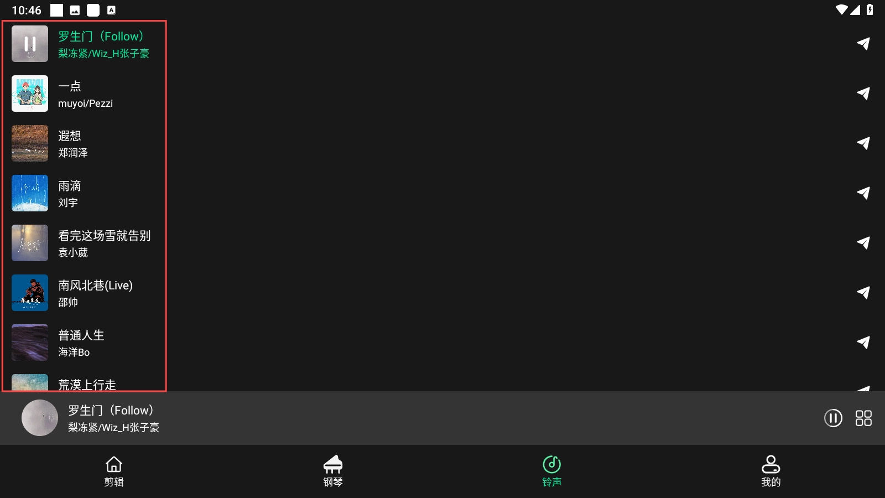Tap the send icon for 雨滴
The image size is (885, 498).
(863, 193)
